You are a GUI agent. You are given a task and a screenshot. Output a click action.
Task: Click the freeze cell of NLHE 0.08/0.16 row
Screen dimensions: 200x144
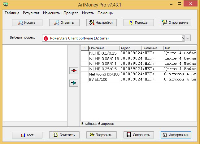point(85,59)
